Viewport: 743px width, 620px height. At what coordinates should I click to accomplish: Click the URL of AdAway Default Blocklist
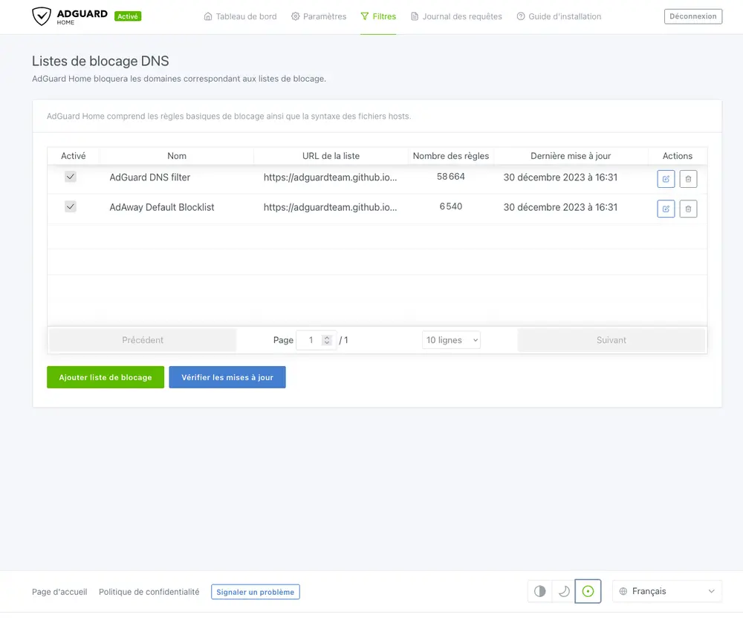coord(331,207)
